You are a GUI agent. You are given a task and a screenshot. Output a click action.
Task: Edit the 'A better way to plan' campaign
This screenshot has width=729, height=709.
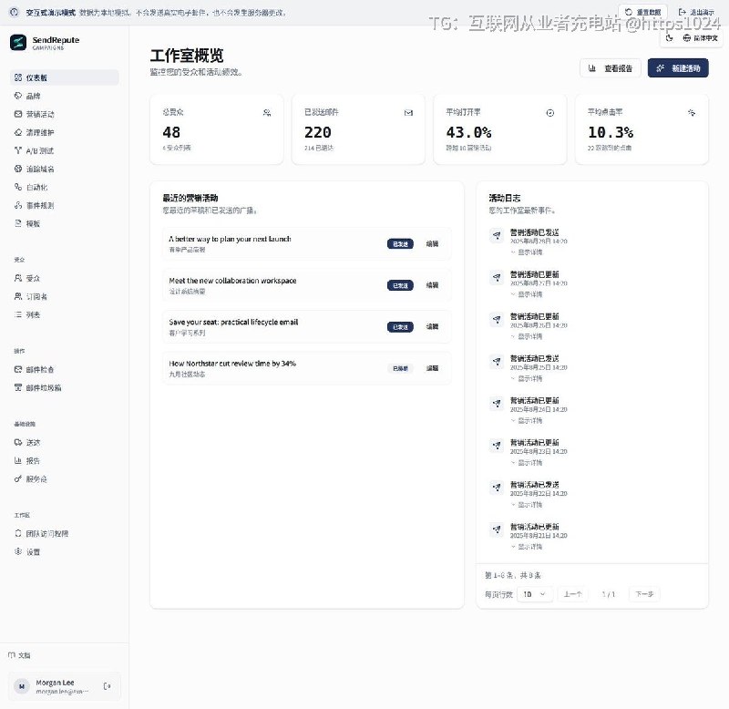point(432,243)
